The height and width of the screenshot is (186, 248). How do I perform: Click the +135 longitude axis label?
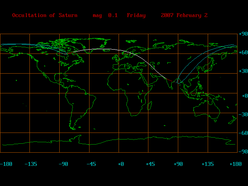(x=208, y=164)
